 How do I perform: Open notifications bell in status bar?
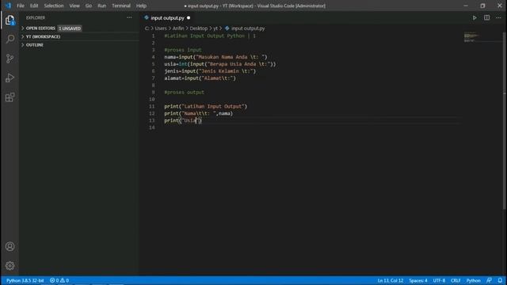coord(500,280)
